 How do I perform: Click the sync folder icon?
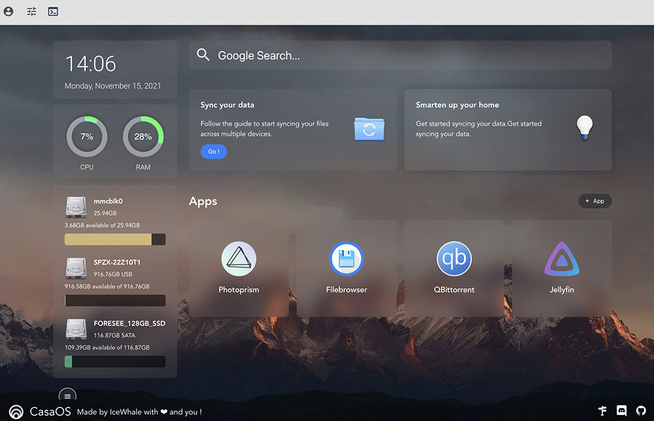point(369,129)
